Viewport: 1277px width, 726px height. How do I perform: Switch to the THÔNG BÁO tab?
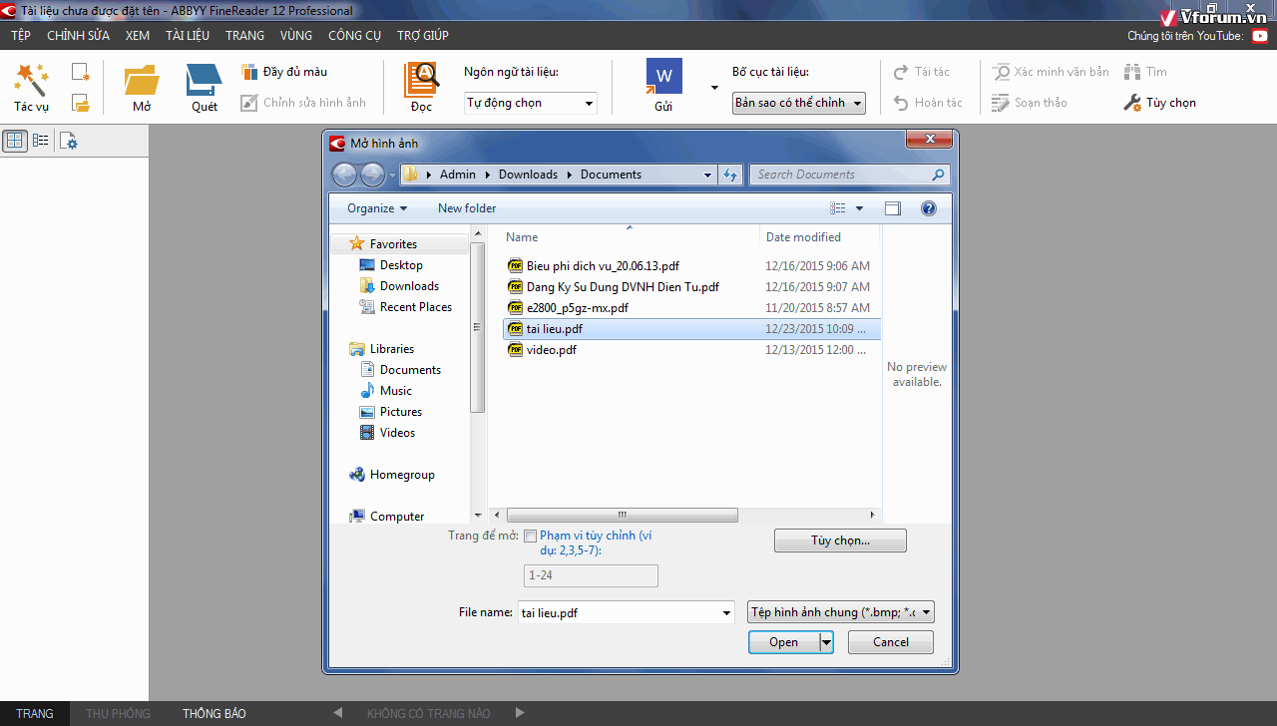[214, 713]
